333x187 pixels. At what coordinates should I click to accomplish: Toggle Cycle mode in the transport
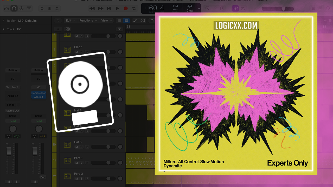coord(134,8)
